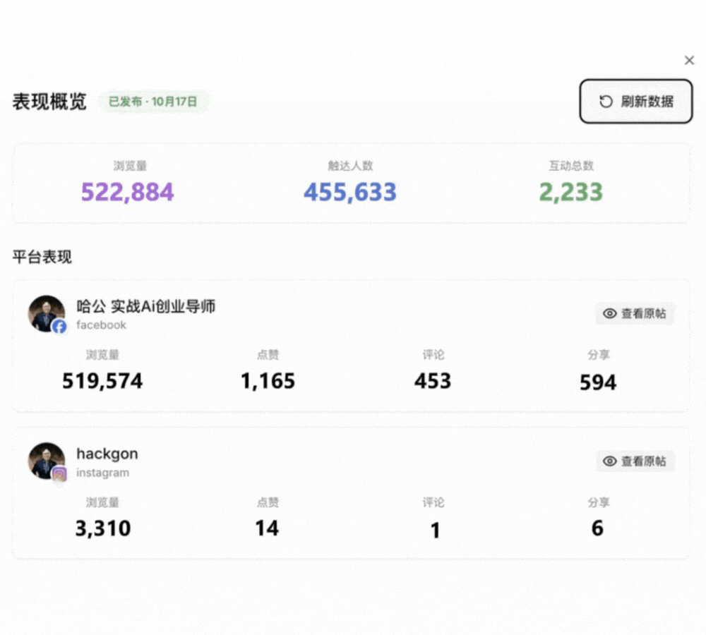Toggle visibility of the Facebook post via 查看原帖

click(x=635, y=314)
